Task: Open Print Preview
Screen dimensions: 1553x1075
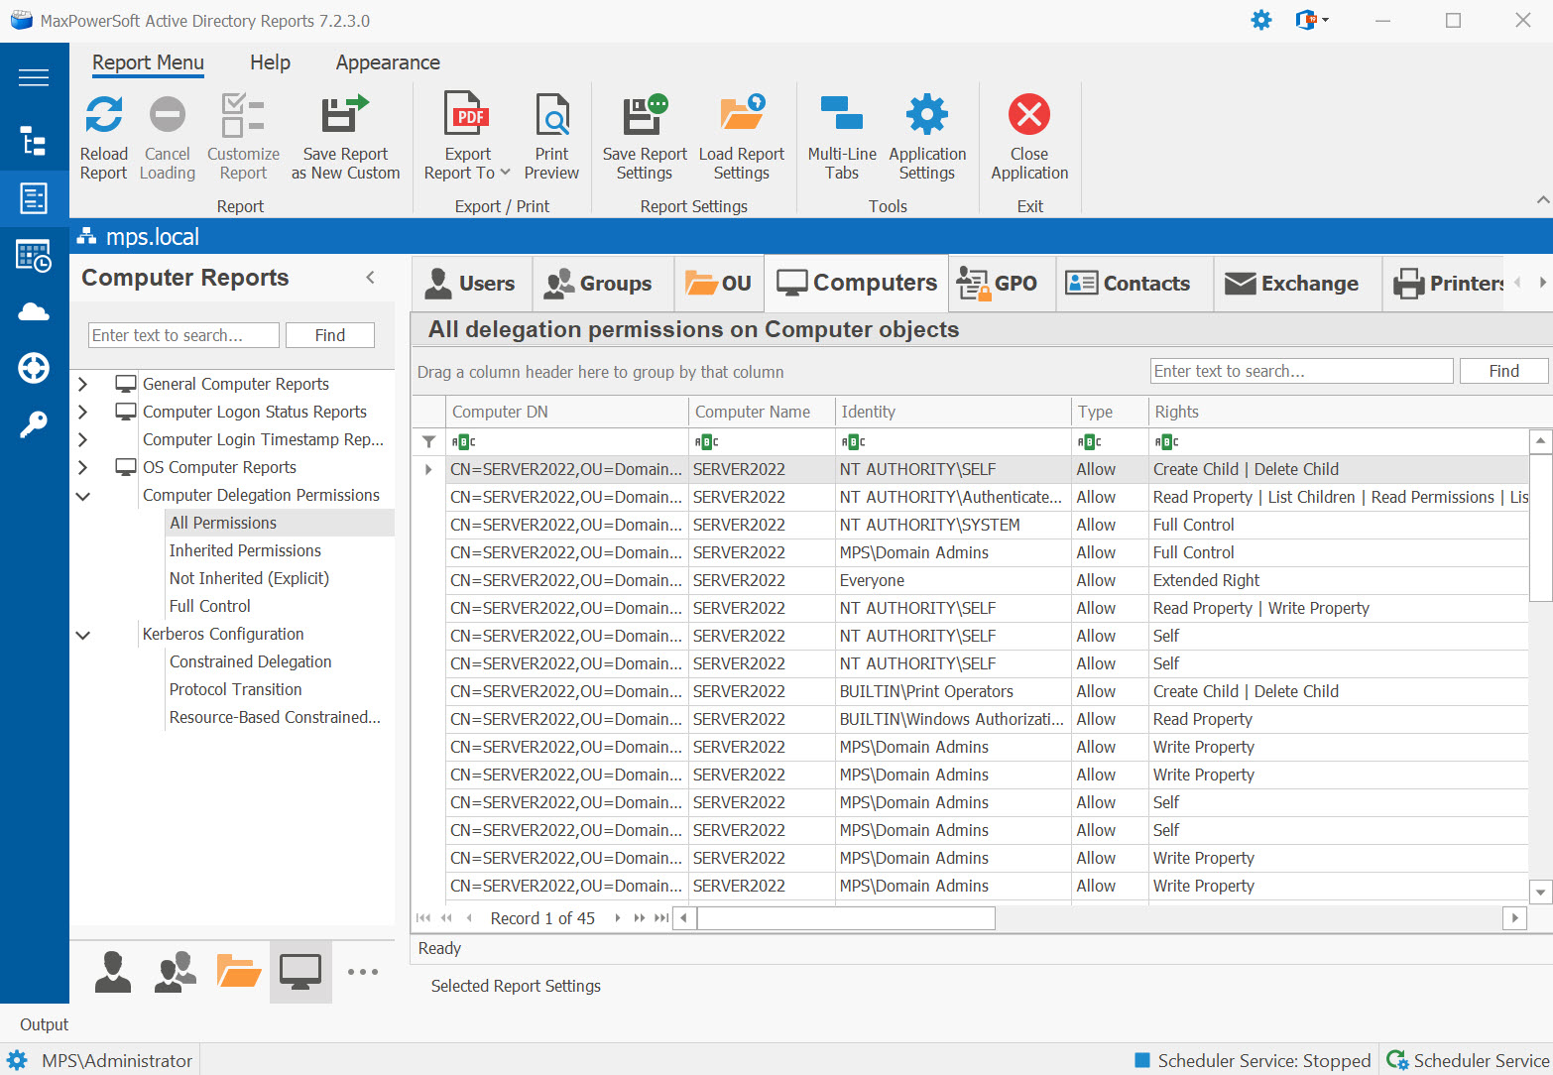Action: click(552, 136)
